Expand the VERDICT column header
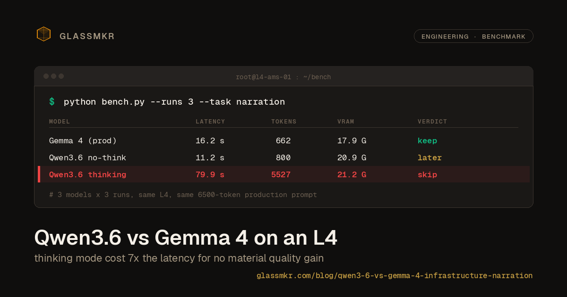The width and height of the screenshot is (567, 297). 432,121
